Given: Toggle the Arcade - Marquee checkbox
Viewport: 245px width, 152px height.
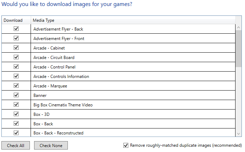Looking at the screenshot, I should point(16,86).
